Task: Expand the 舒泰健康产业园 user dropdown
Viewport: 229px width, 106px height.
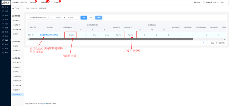Action: point(212,2)
